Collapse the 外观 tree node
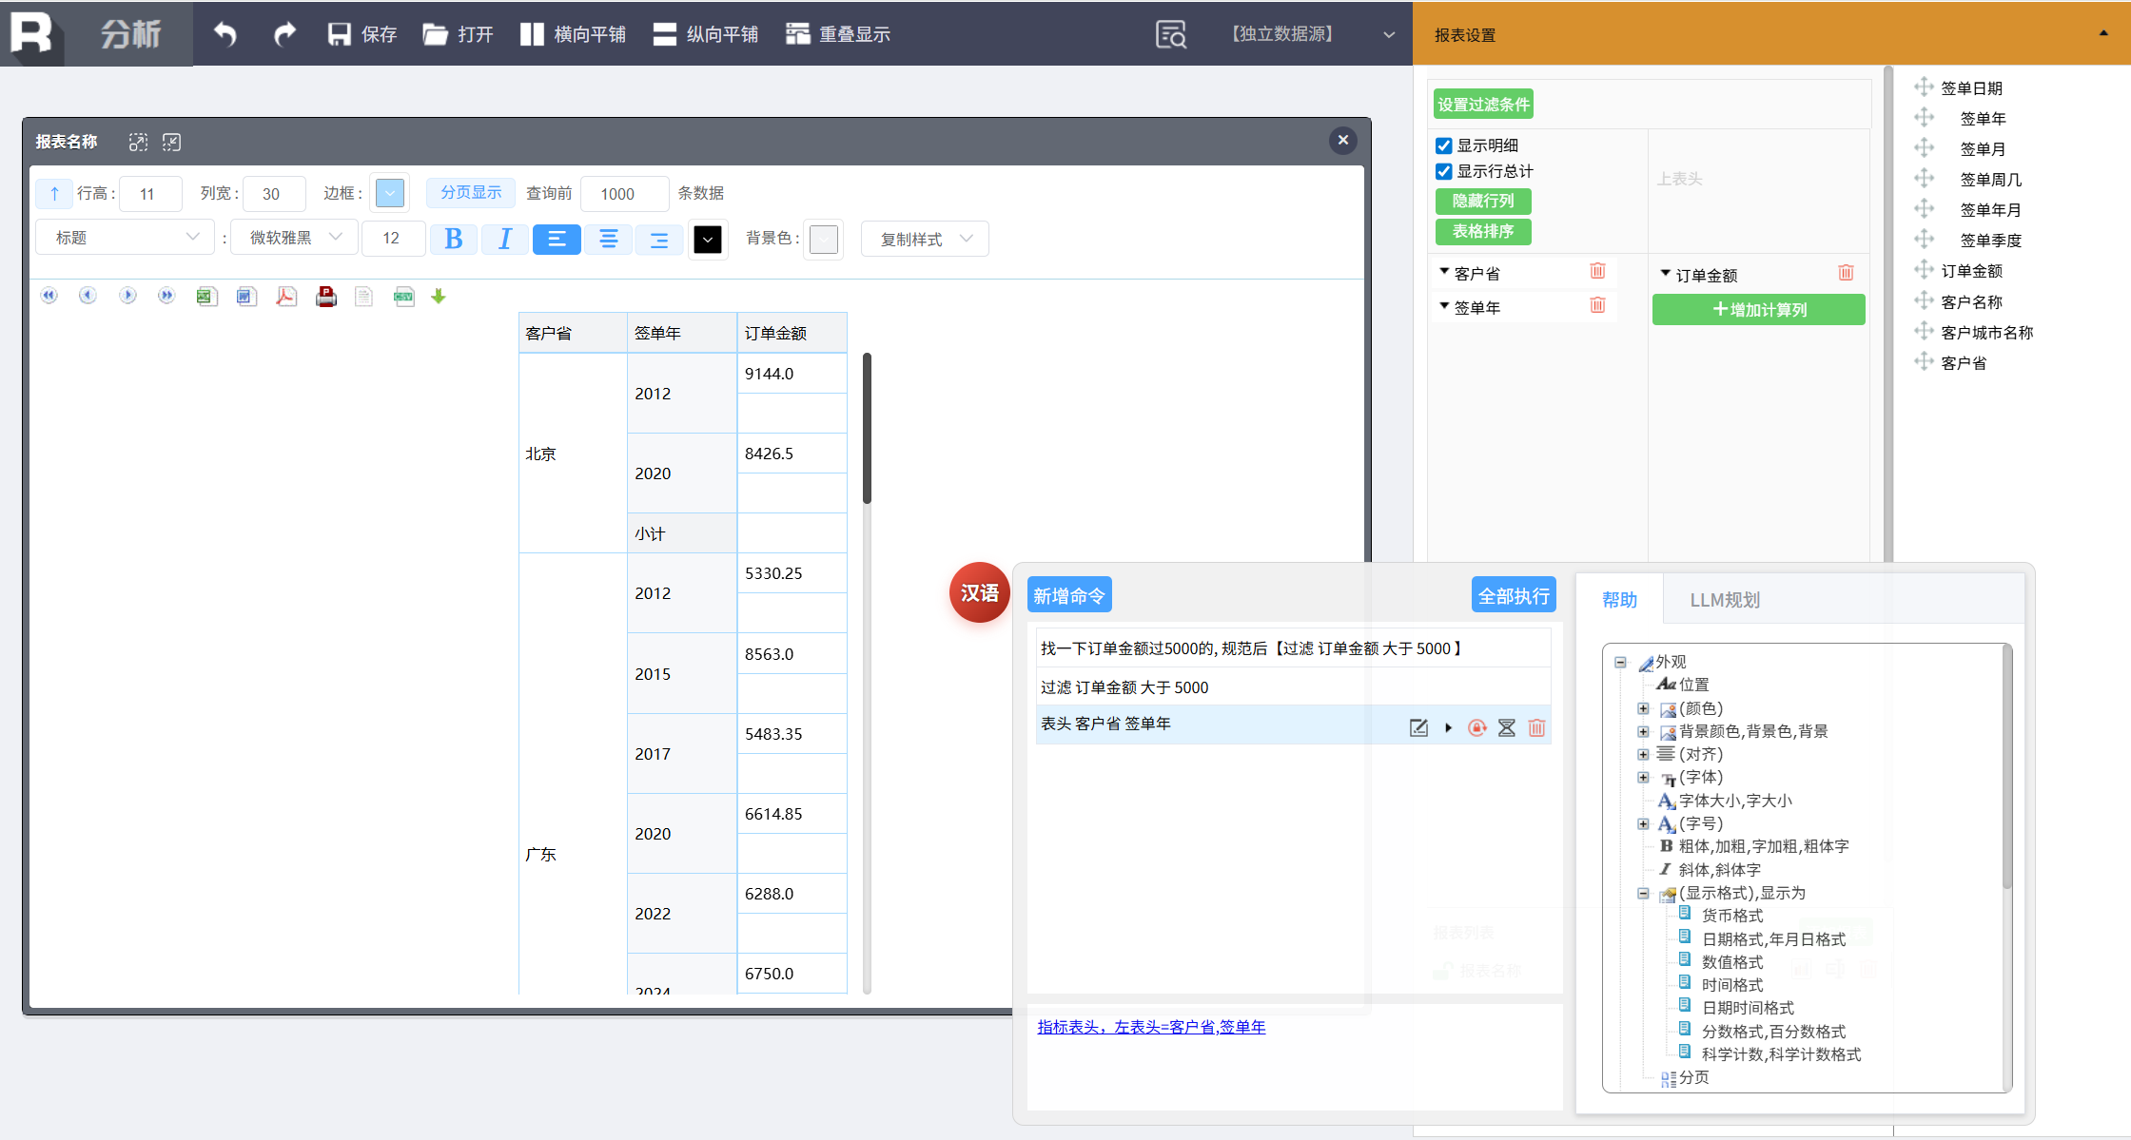The height and width of the screenshot is (1140, 2131). [1620, 662]
